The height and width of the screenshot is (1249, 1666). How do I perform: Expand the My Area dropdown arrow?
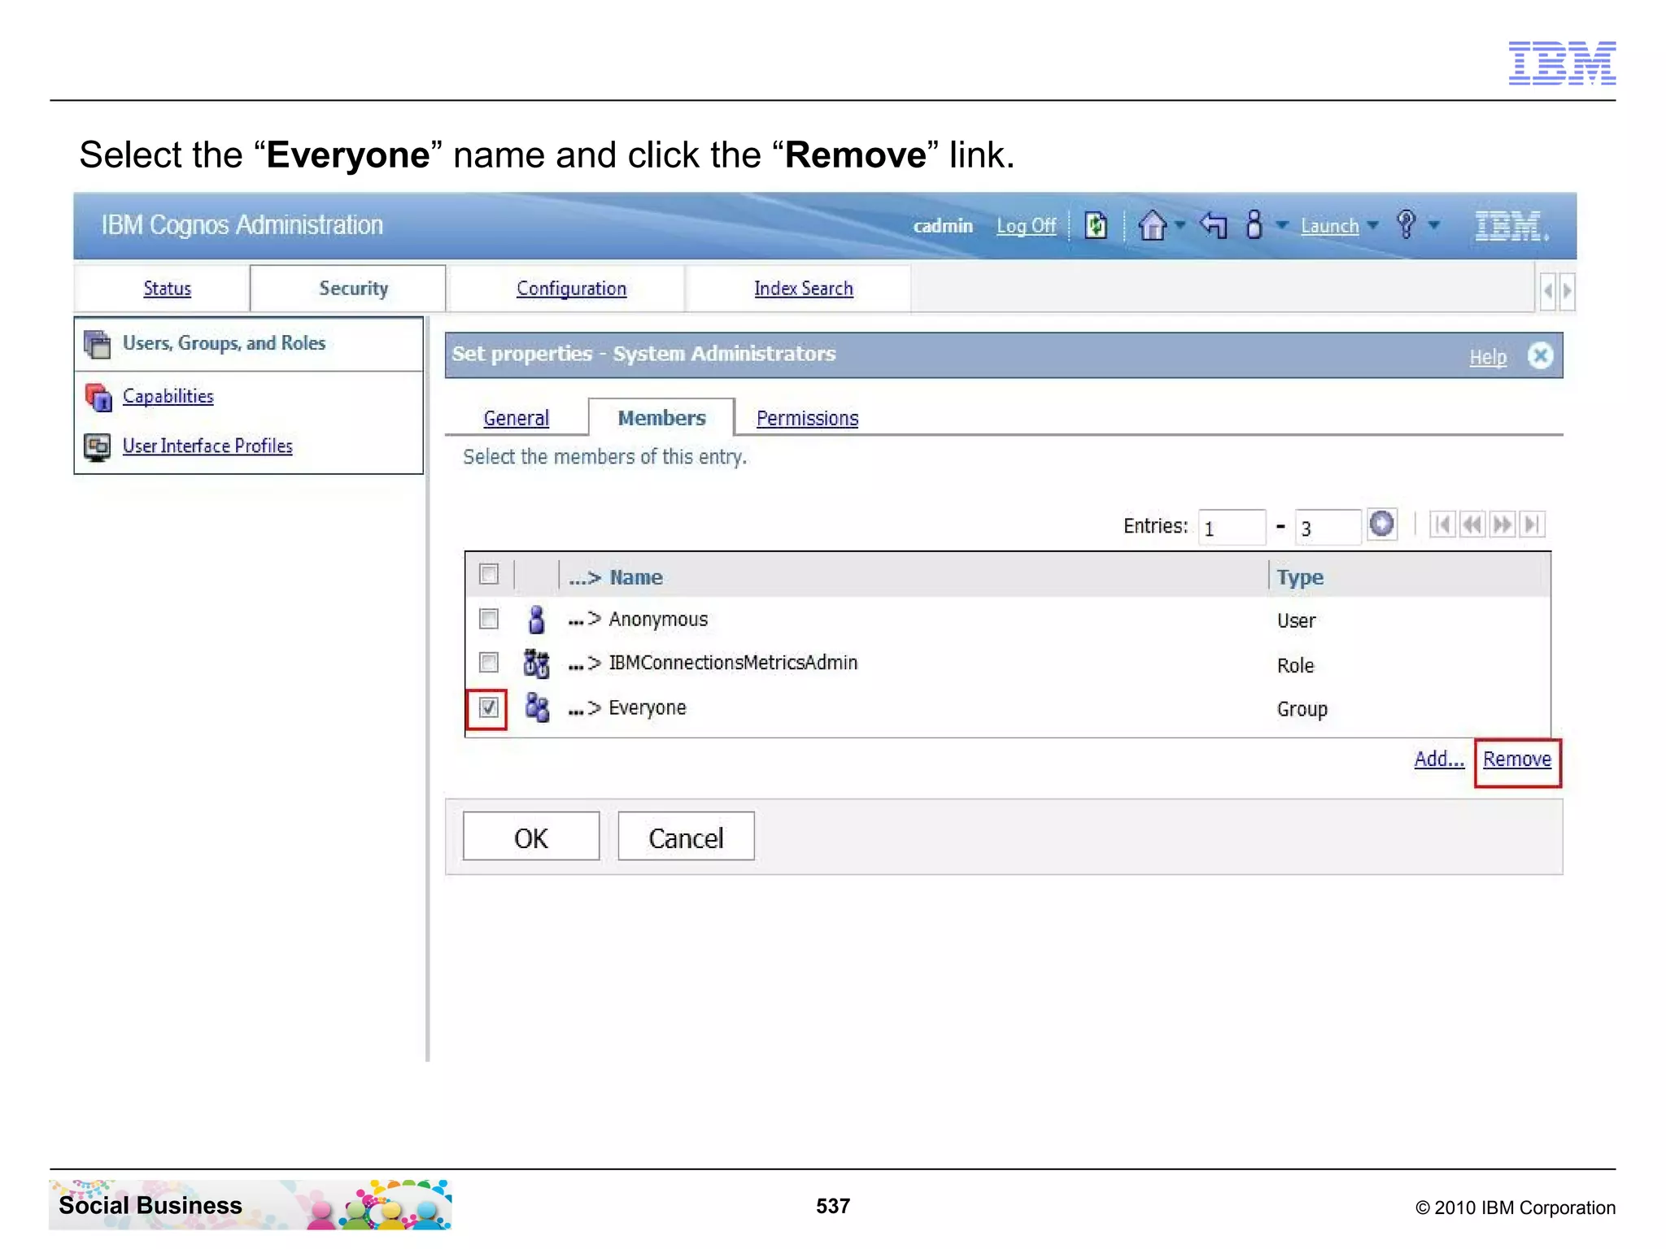click(1281, 225)
